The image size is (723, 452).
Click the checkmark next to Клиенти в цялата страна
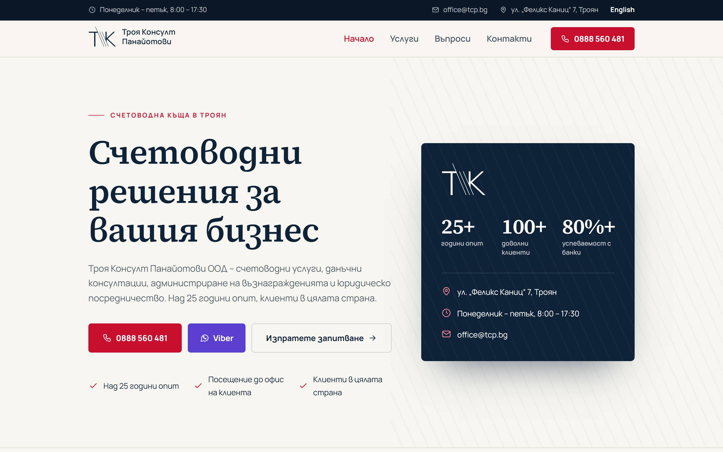tap(303, 386)
